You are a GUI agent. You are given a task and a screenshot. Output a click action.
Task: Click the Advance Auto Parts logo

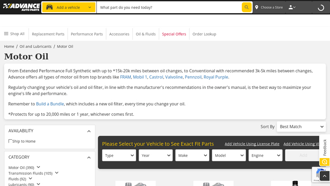[21, 7]
